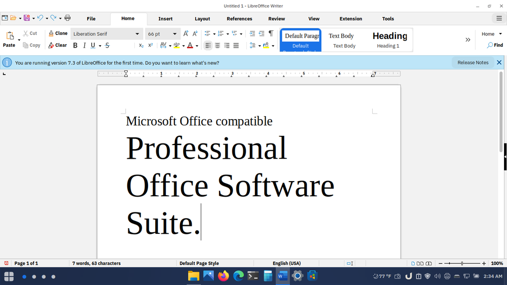Apply yellow highlighting color
Viewport: 507px width, 285px height.
(x=176, y=46)
